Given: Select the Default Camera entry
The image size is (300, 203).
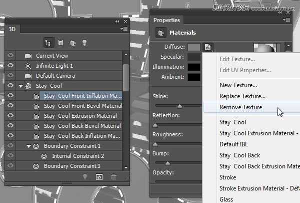Looking at the screenshot, I should pyautogui.click(x=55, y=76).
